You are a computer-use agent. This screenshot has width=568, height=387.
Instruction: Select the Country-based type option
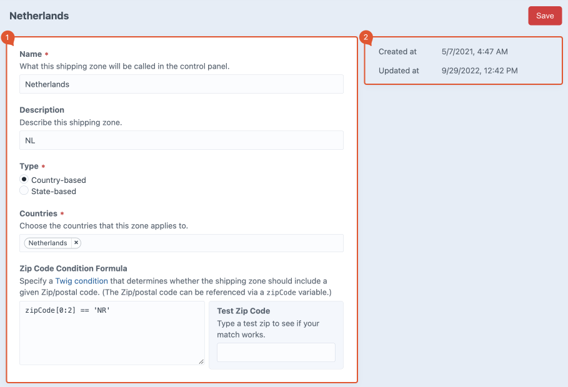point(24,180)
